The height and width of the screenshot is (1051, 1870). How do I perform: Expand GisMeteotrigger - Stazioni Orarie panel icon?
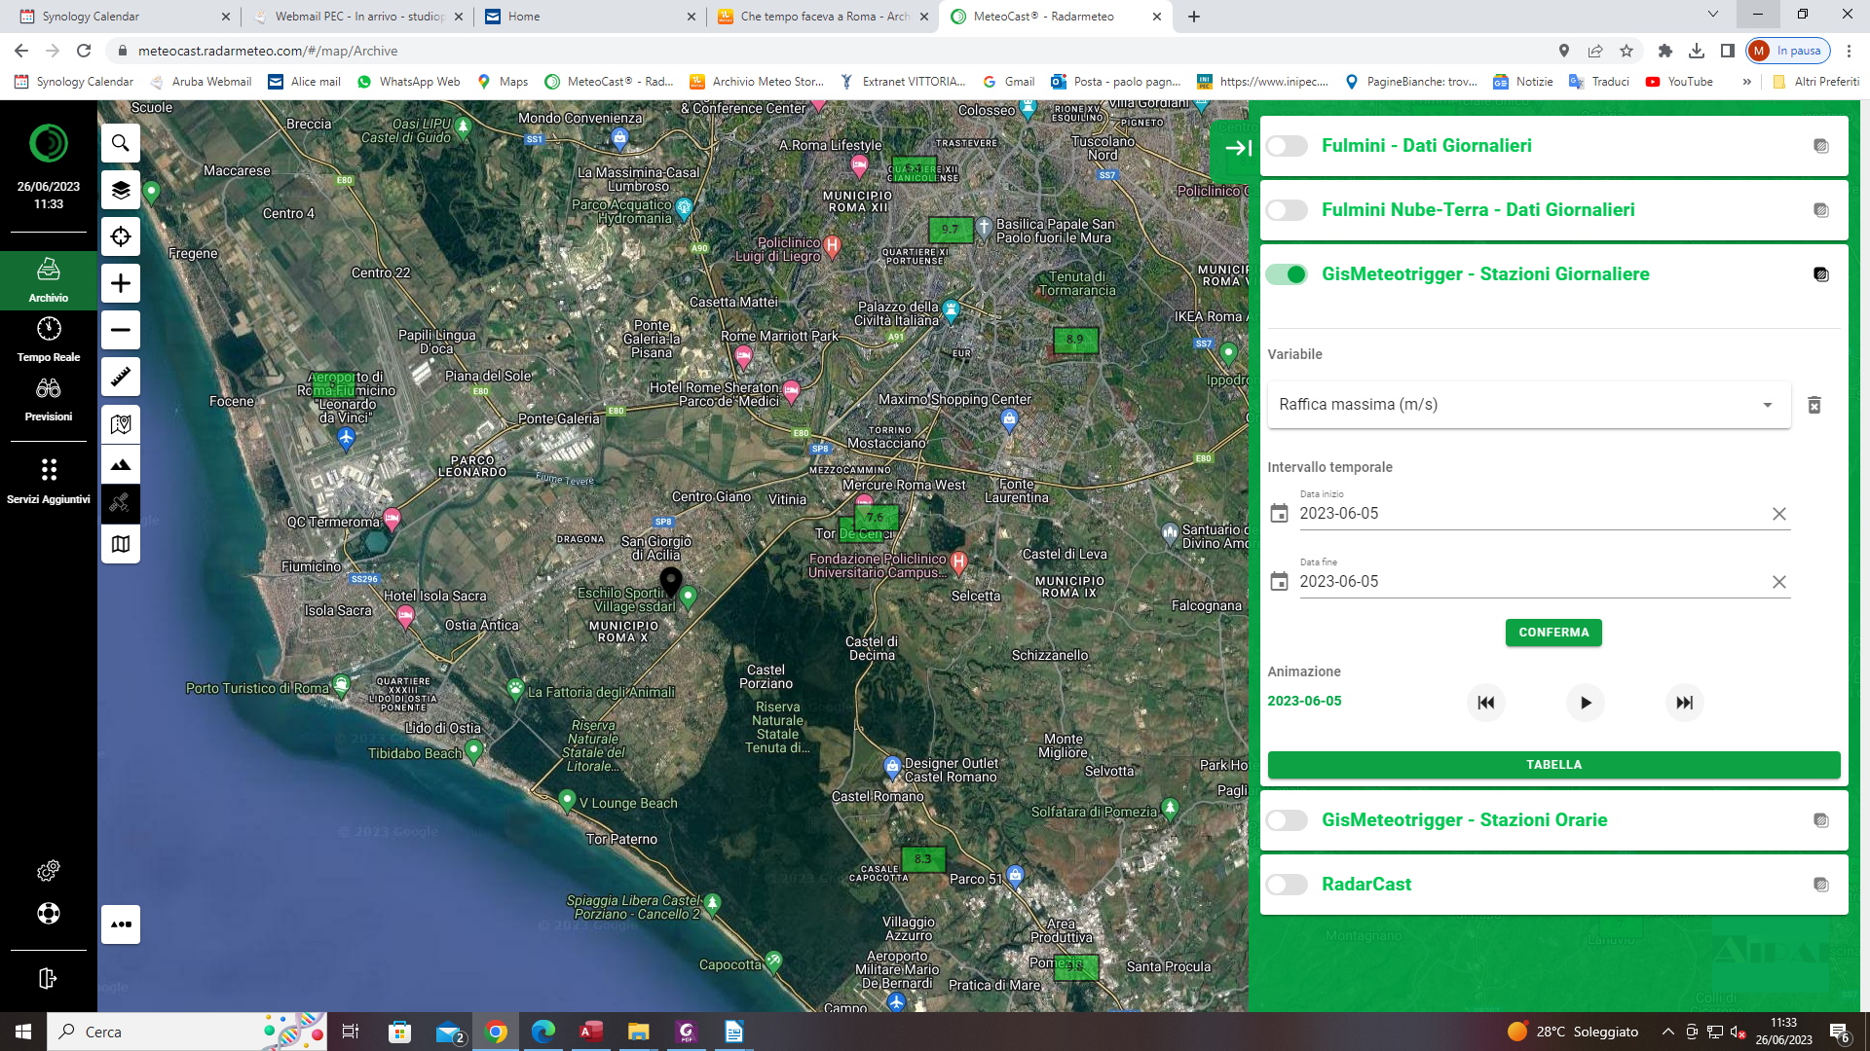coord(1820,820)
